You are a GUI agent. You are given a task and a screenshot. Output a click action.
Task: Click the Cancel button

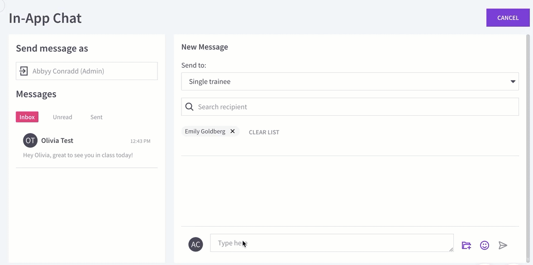(x=508, y=18)
